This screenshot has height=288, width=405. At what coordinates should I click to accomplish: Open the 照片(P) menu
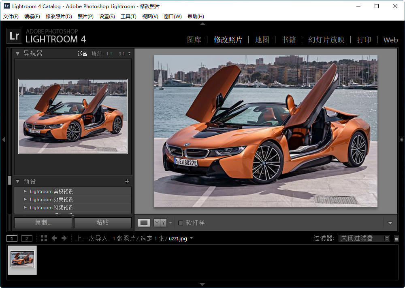pos(85,17)
